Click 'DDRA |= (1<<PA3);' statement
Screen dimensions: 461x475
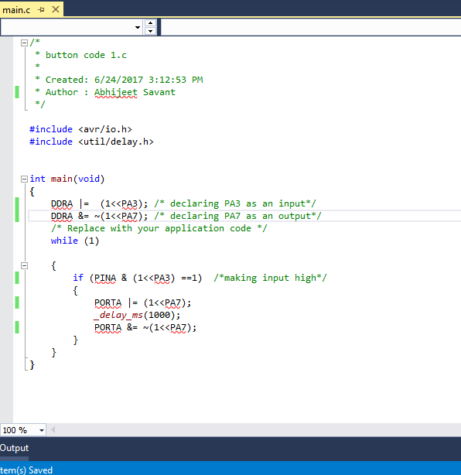pos(99,204)
